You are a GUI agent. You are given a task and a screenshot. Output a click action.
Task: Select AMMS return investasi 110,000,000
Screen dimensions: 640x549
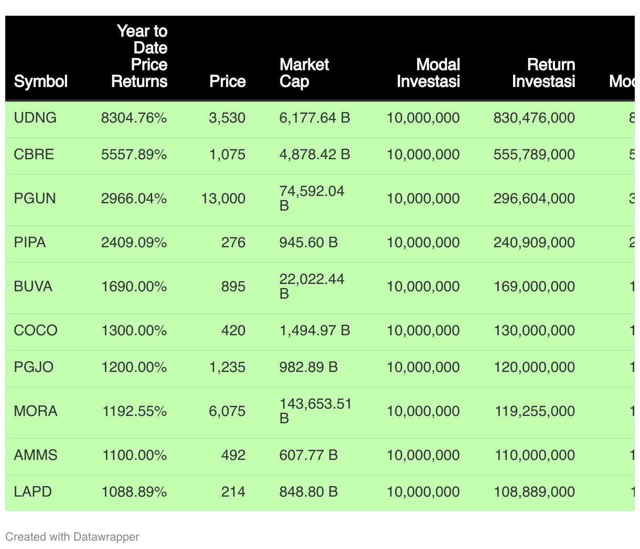(x=535, y=455)
